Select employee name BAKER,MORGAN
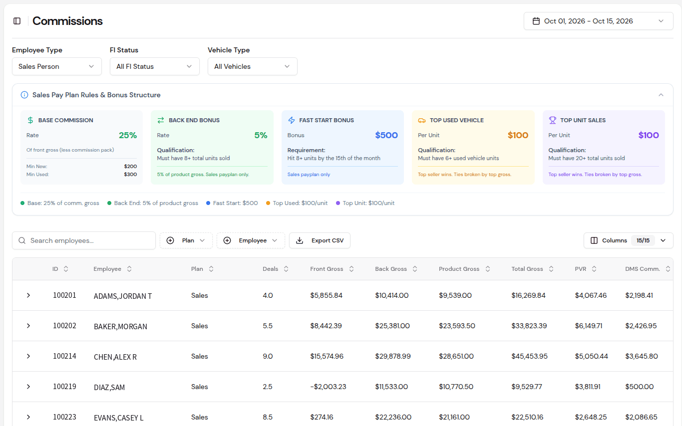Viewport: 682px width, 426px height. tap(120, 327)
